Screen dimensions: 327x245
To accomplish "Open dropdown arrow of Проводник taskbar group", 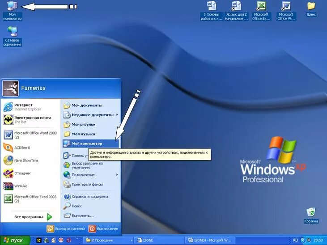I will [132, 241].
